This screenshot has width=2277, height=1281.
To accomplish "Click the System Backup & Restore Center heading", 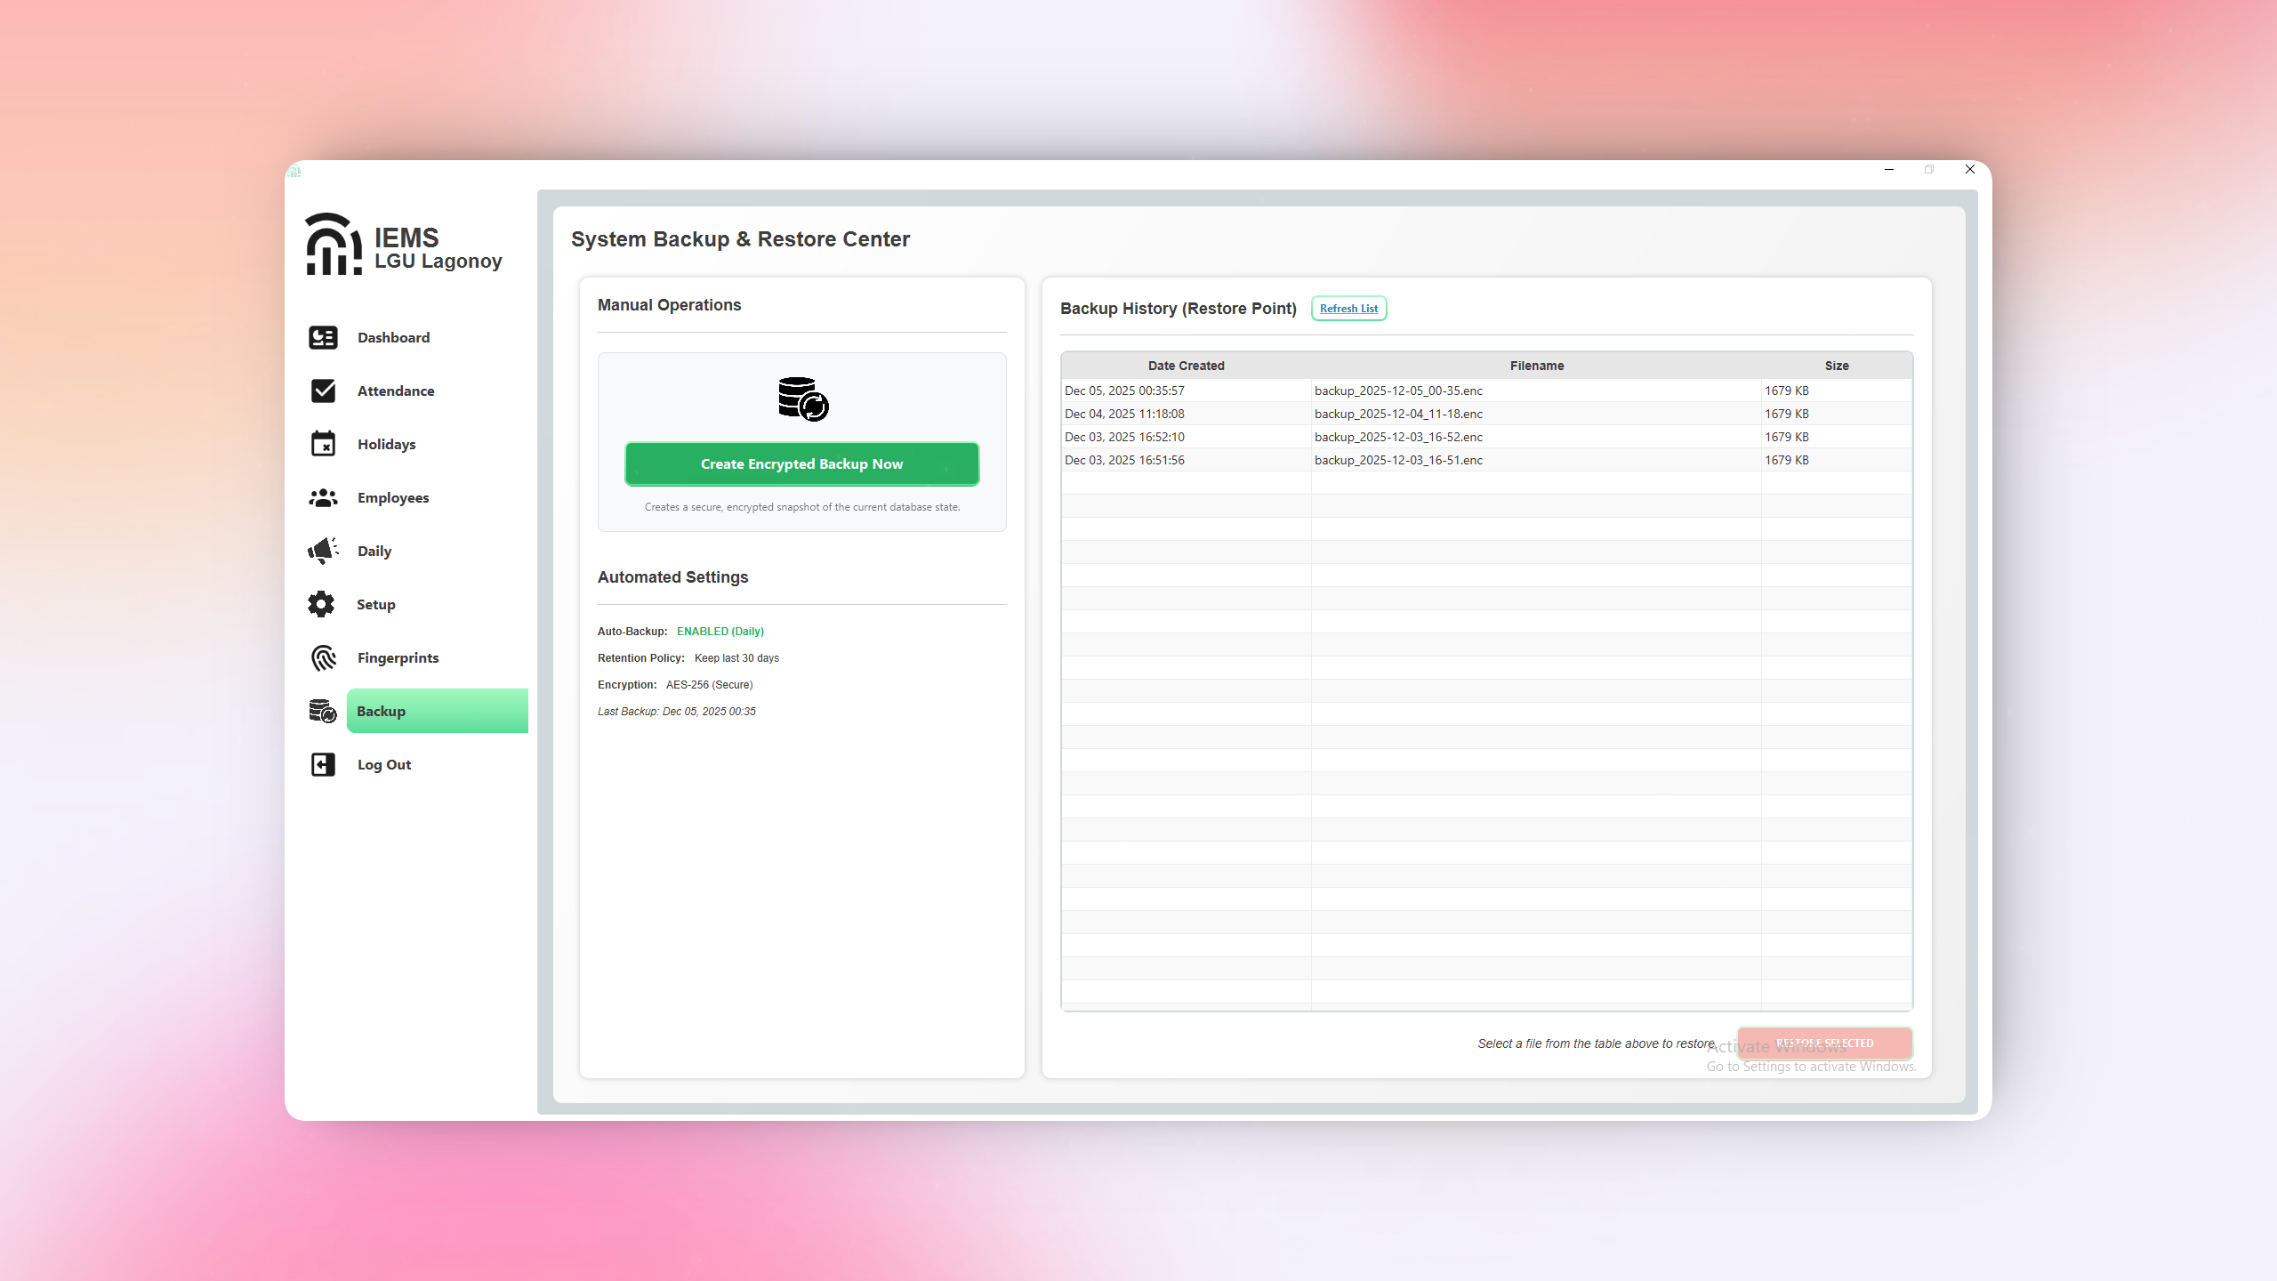I will [x=740, y=239].
